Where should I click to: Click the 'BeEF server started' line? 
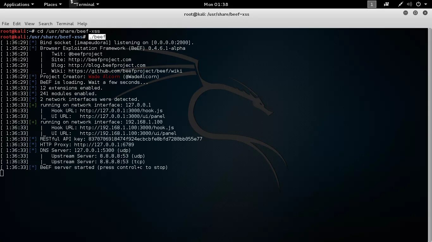point(104,167)
